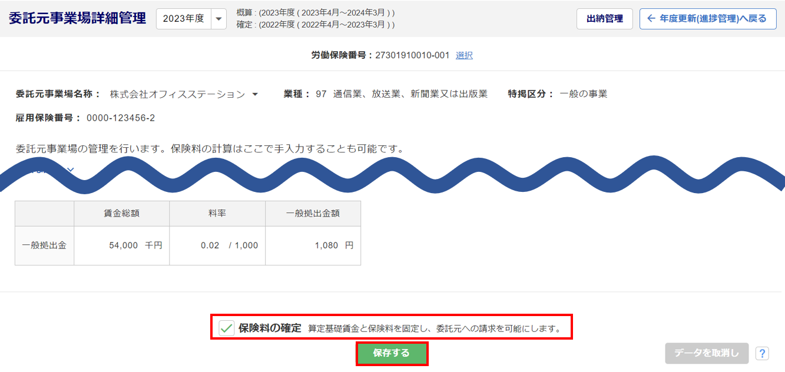
Task: Expand the 株式会社オフィスステーション name dropdown triangle
Action: point(255,94)
